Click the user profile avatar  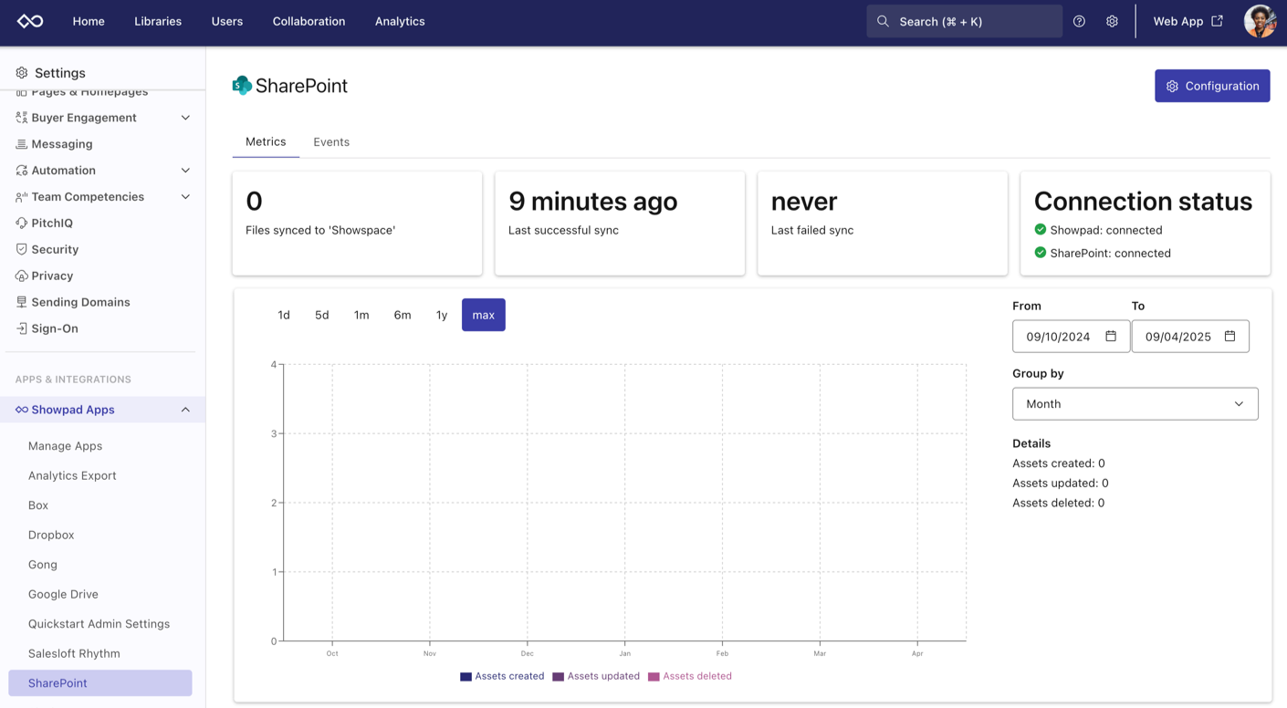(1260, 21)
